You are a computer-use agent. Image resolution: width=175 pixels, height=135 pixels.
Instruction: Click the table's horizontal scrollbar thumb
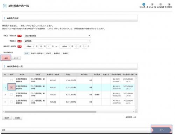click(x=50, y=112)
